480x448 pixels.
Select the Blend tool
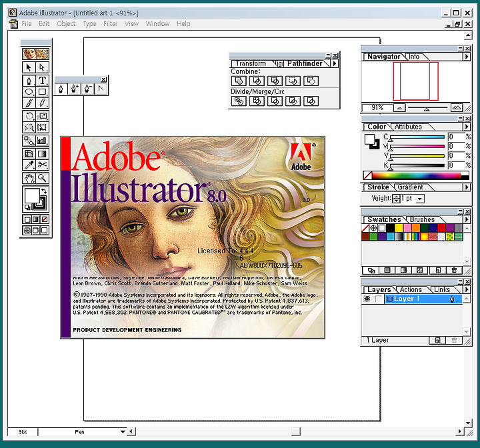(x=29, y=141)
